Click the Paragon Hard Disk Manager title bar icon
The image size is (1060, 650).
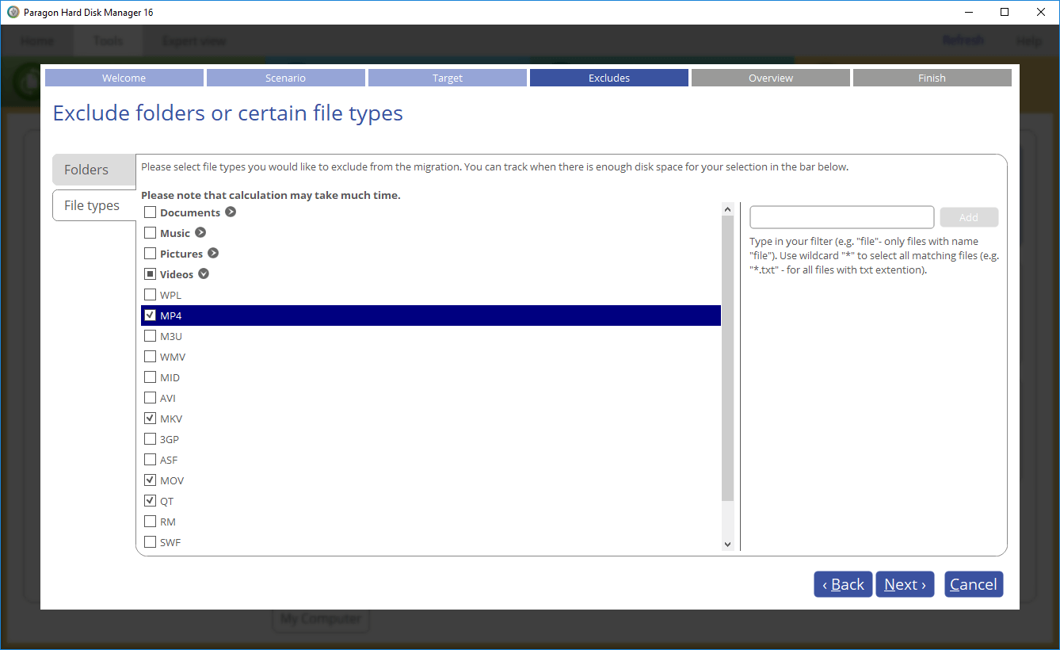click(11, 11)
